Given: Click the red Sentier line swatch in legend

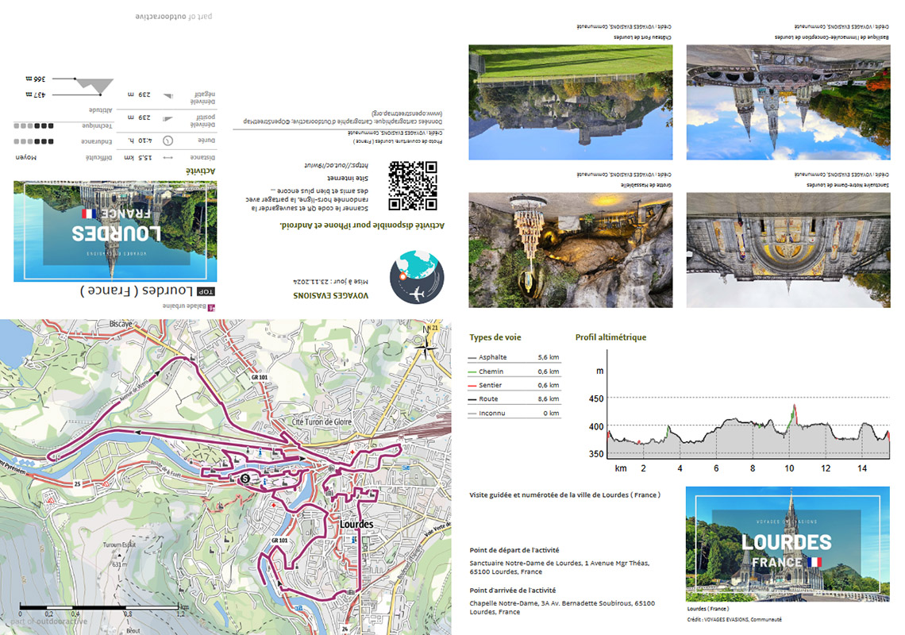Looking at the screenshot, I should (472, 386).
